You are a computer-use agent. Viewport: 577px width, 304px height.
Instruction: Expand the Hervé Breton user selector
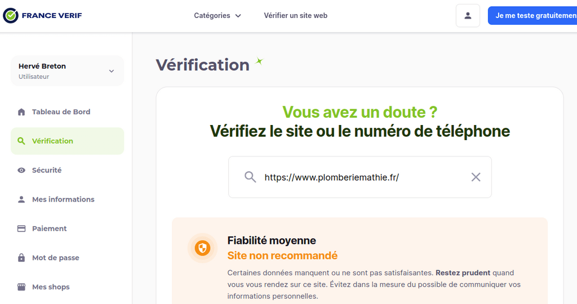(68, 71)
